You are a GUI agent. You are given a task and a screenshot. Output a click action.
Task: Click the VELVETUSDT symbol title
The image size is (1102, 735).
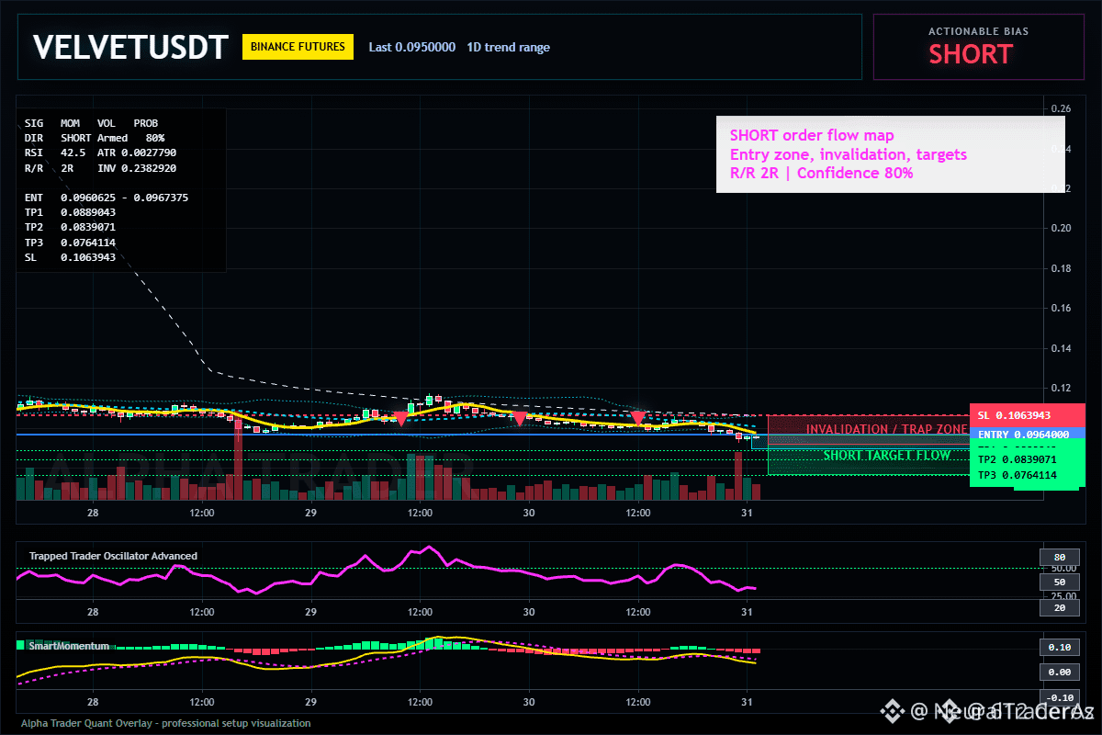tap(129, 48)
